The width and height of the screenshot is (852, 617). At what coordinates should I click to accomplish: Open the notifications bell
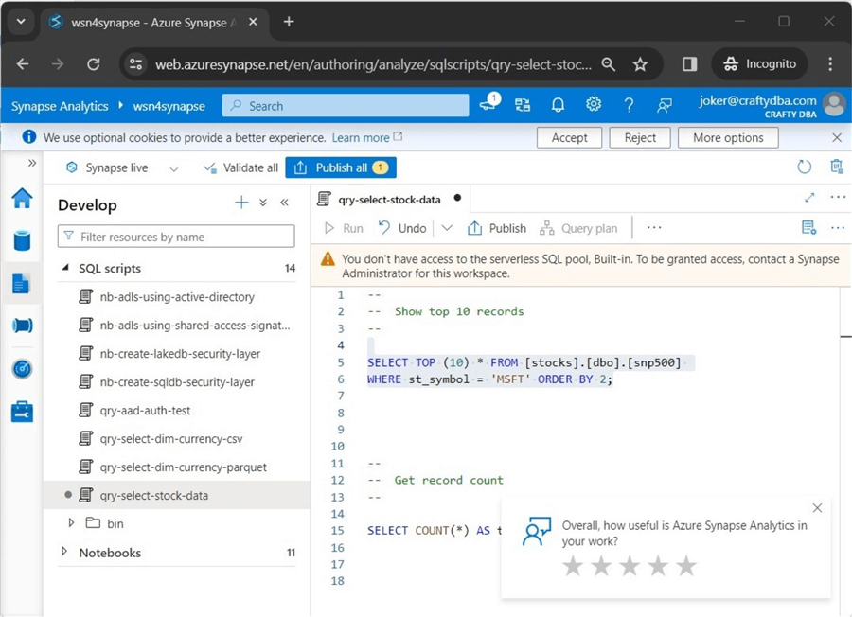pos(559,105)
